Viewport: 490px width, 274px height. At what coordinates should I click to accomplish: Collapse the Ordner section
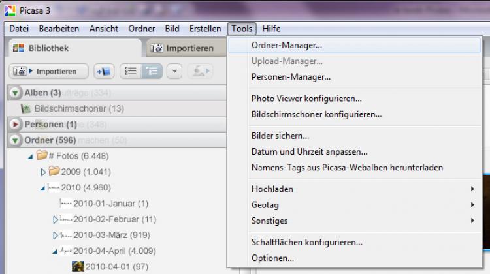tap(15, 140)
